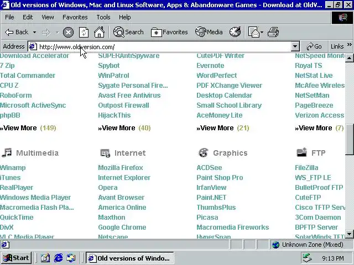
Task: Open the Tools menu
Action: pos(103,17)
